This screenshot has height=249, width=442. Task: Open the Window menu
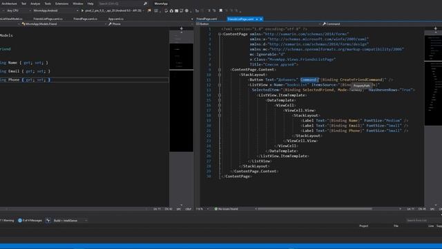(78, 3)
